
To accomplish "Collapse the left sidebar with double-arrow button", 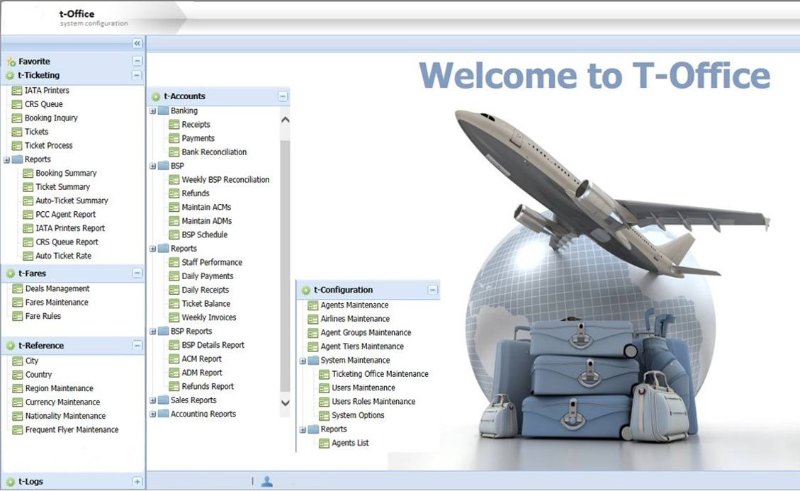I will click(137, 43).
